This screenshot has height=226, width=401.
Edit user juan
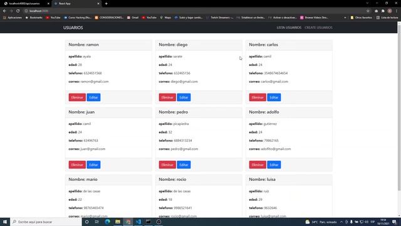click(x=93, y=164)
